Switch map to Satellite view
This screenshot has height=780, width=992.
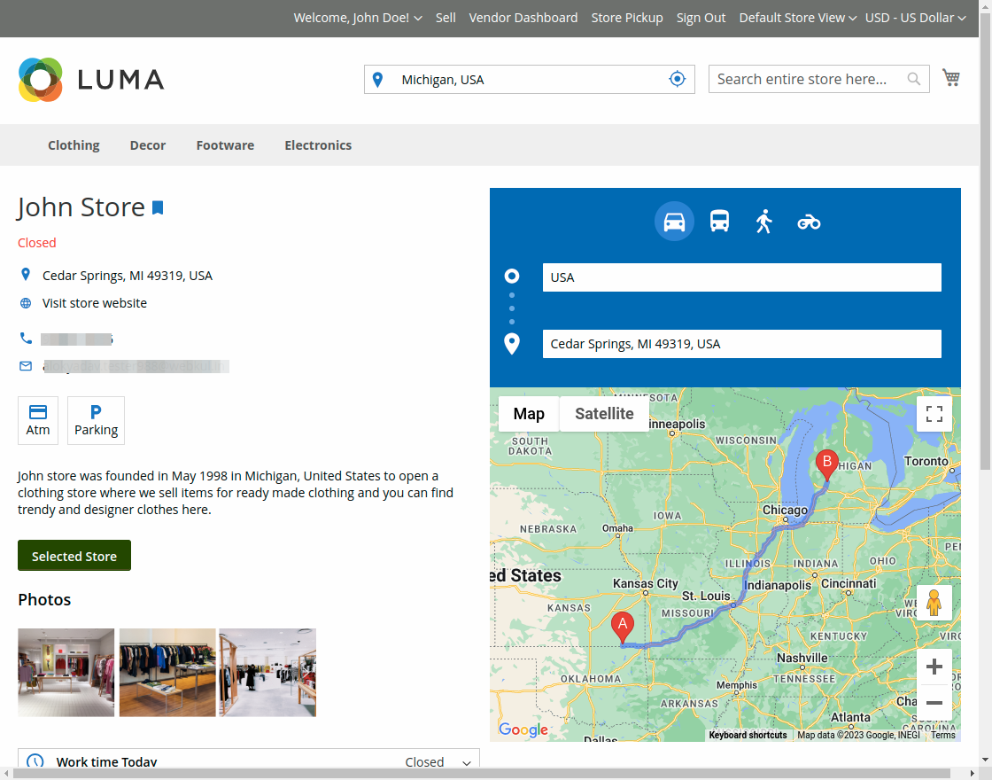coord(604,414)
